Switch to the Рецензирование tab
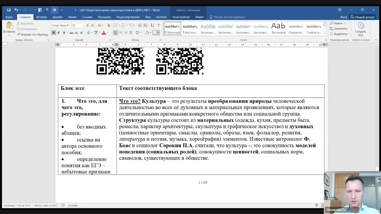The width and height of the screenshot is (381, 214). (x=128, y=17)
